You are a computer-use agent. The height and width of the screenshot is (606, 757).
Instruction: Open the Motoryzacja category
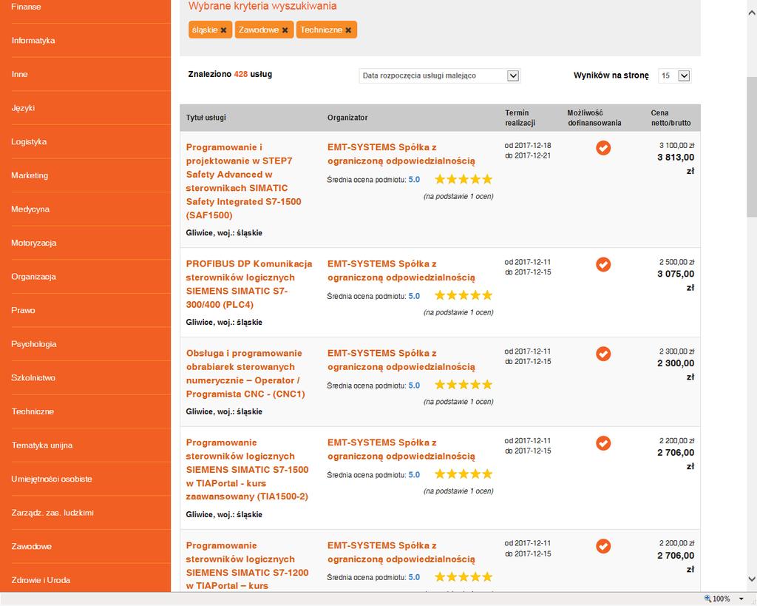coord(34,243)
